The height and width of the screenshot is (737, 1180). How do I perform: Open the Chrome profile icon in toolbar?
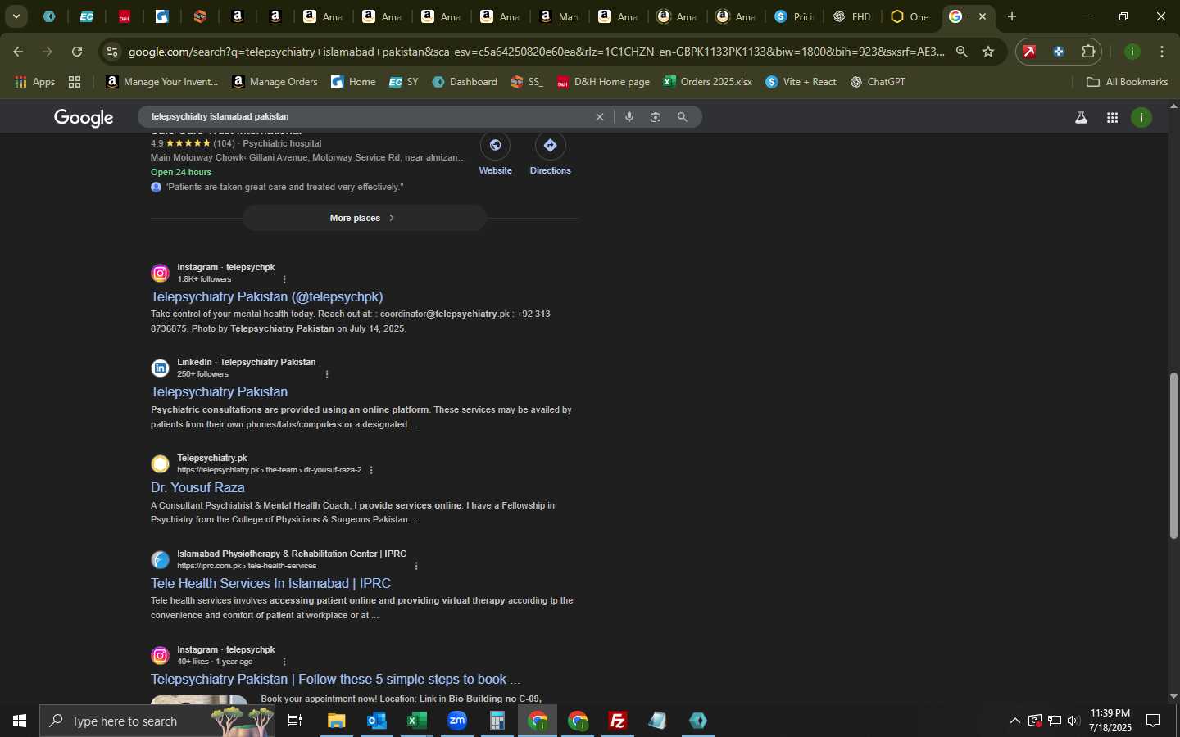click(x=1132, y=52)
